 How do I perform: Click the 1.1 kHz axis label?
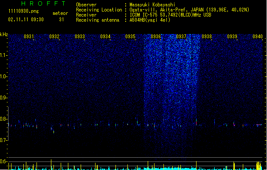point(4,55)
